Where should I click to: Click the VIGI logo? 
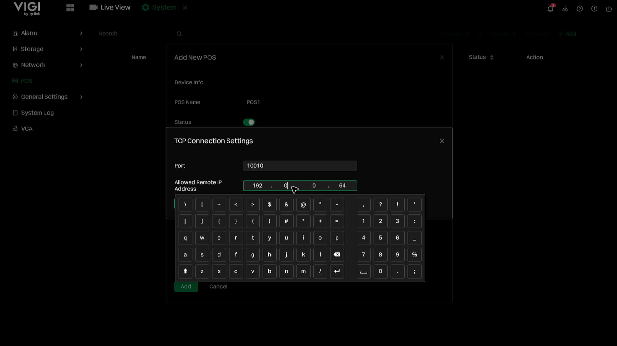point(27,8)
